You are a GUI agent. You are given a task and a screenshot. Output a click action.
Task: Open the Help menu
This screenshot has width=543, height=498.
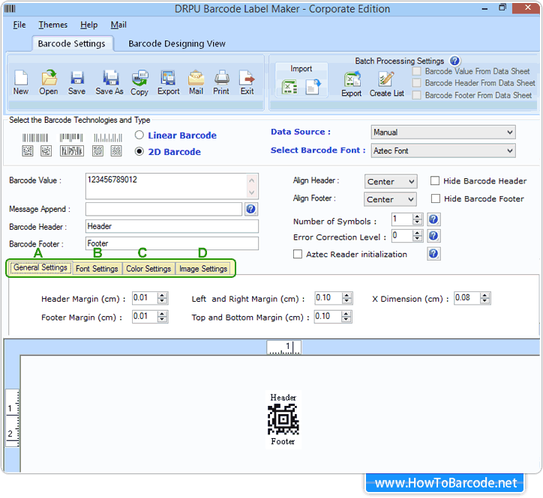coord(89,25)
